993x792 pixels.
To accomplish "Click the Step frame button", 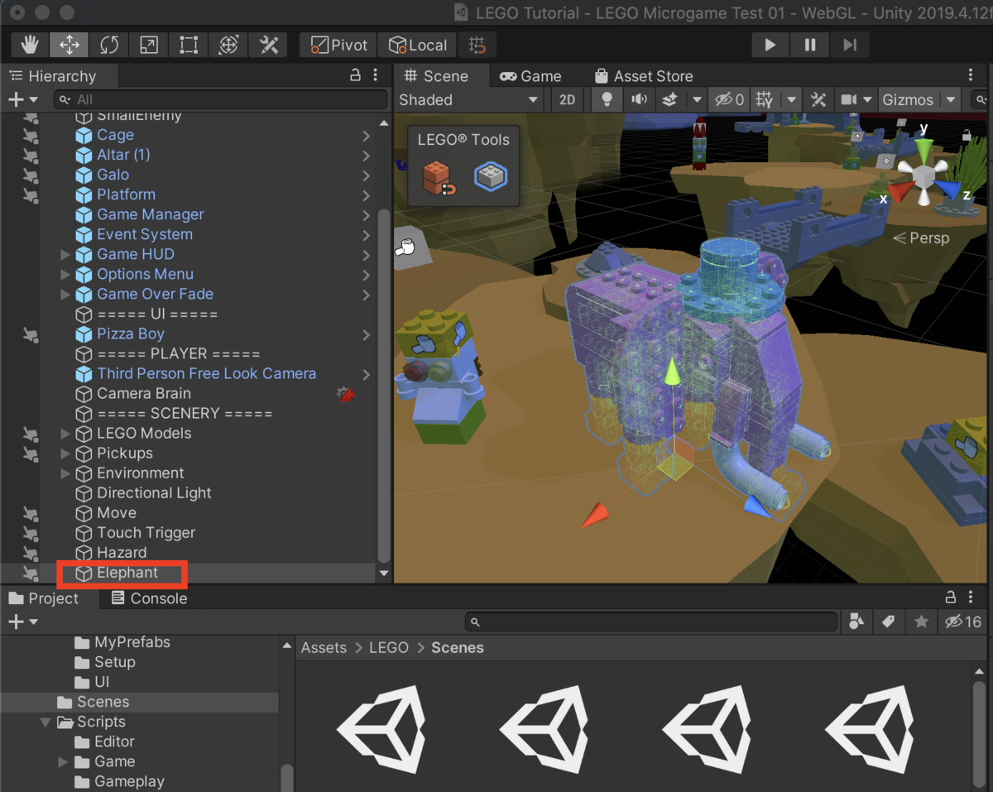I will [850, 45].
